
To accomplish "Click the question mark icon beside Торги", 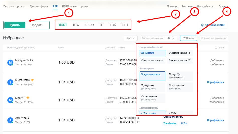I will pos(216,47).
